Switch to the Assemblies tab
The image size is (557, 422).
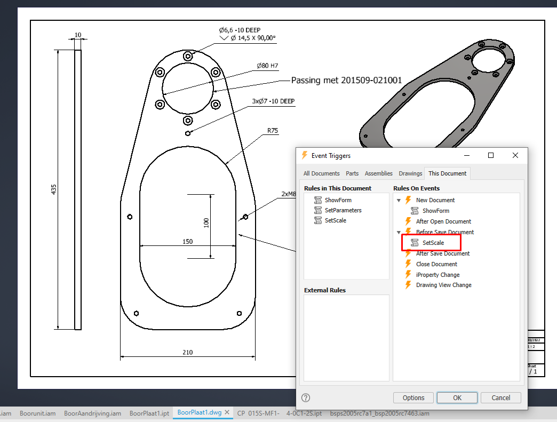pos(379,173)
